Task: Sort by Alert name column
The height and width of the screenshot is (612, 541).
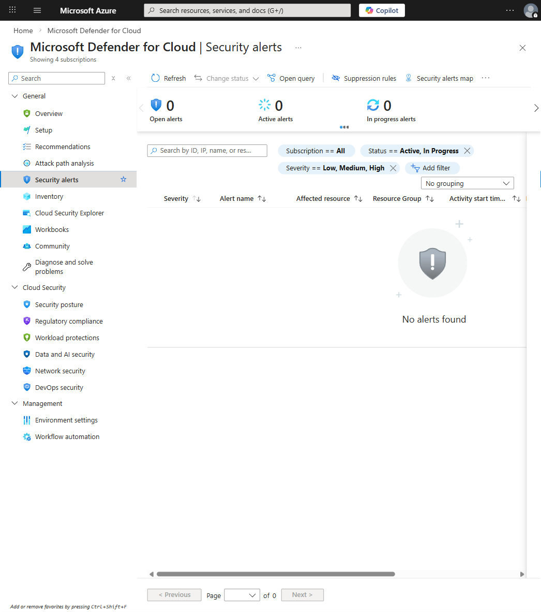Action: [x=243, y=199]
